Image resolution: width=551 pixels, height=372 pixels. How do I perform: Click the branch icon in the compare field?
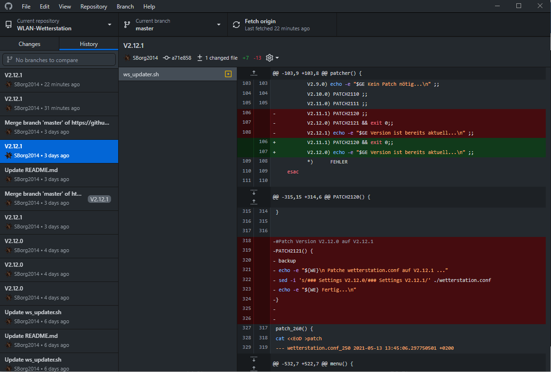(x=9, y=60)
